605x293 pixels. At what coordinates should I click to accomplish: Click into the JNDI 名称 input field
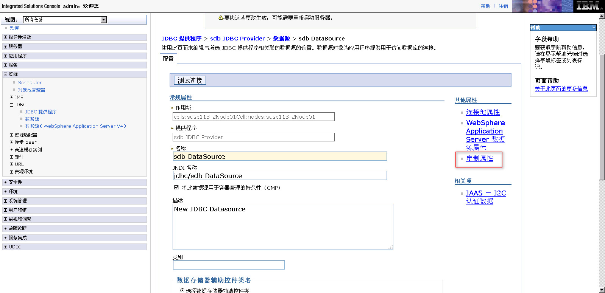pos(279,176)
